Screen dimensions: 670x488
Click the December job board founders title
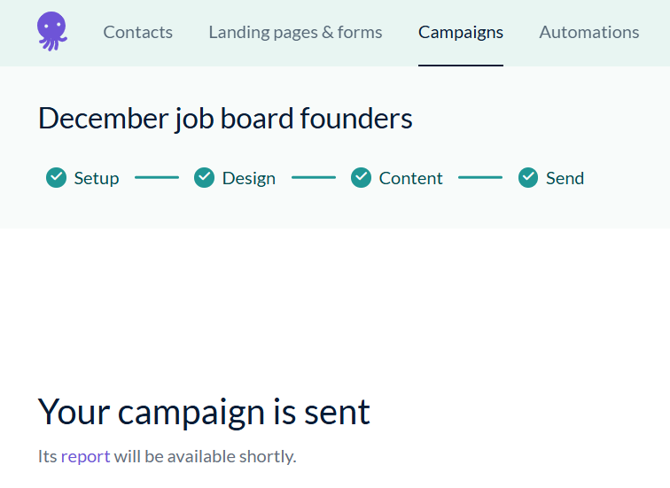(x=225, y=119)
